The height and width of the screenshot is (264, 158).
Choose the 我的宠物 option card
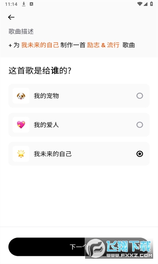pyautogui.click(x=79, y=95)
